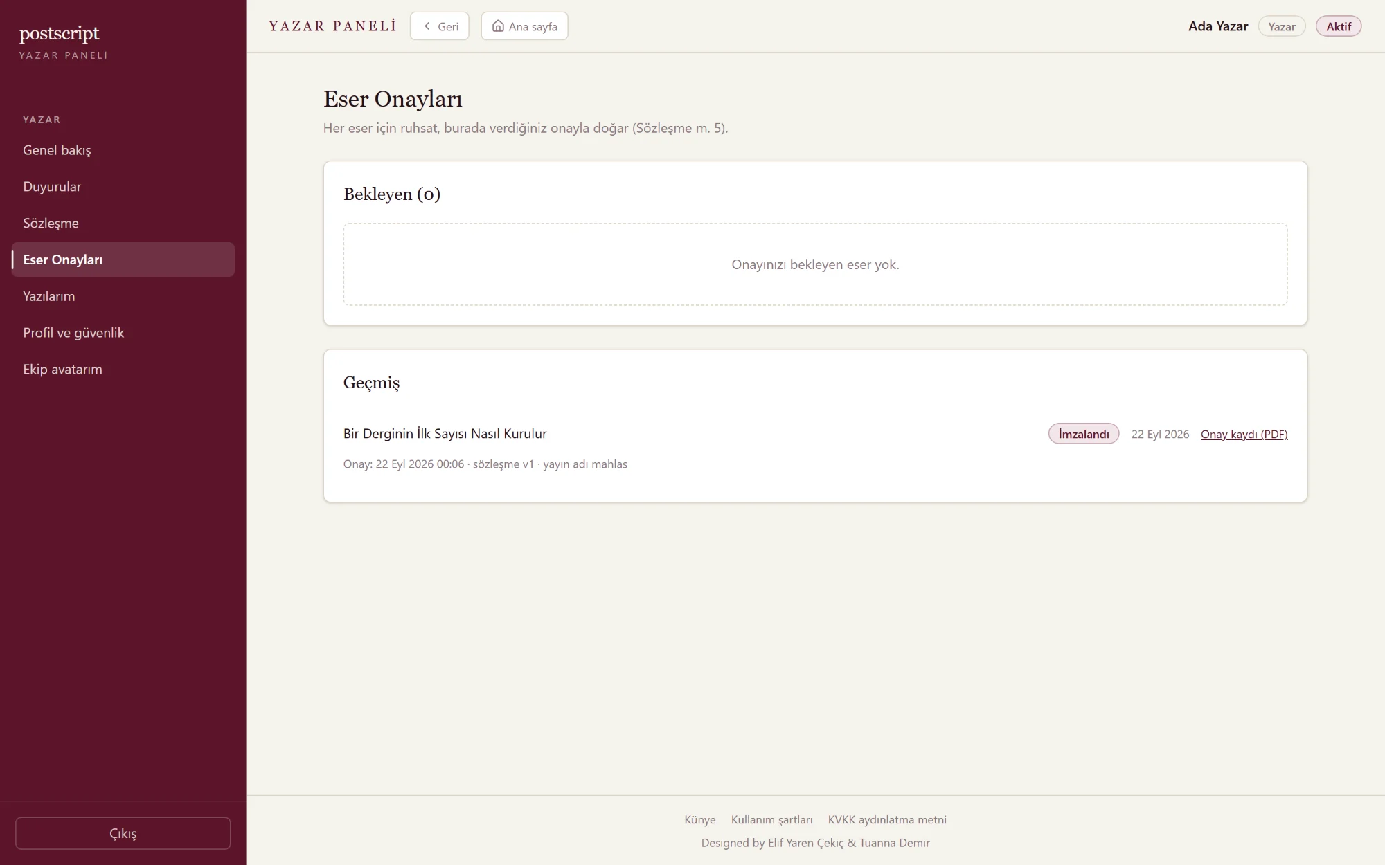Click the Künye footer link
Viewport: 1385px width, 865px height.
pos(699,819)
